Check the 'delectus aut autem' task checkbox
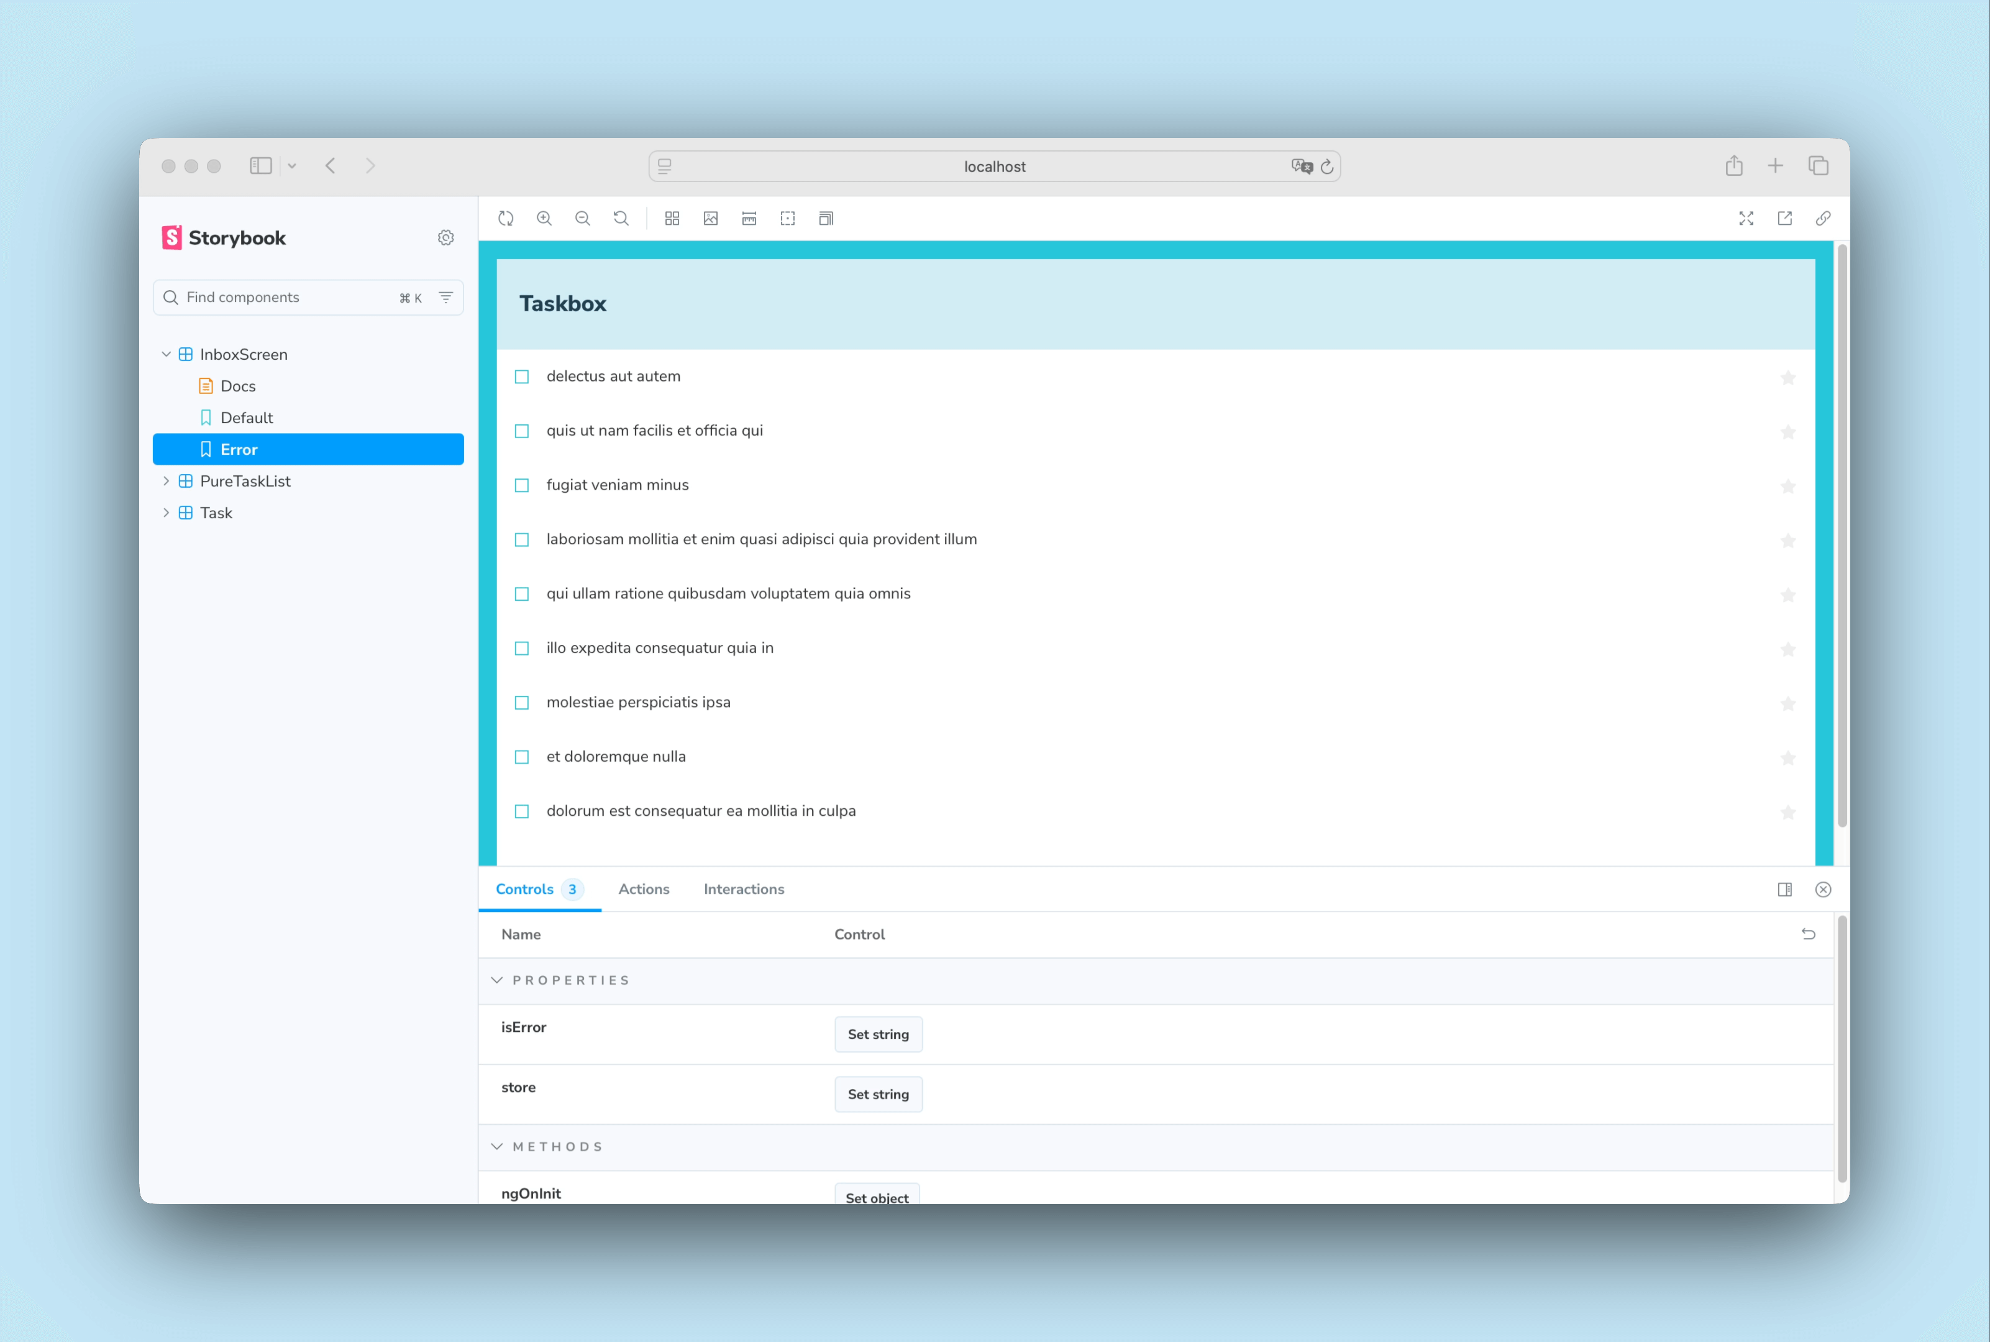 coord(522,377)
